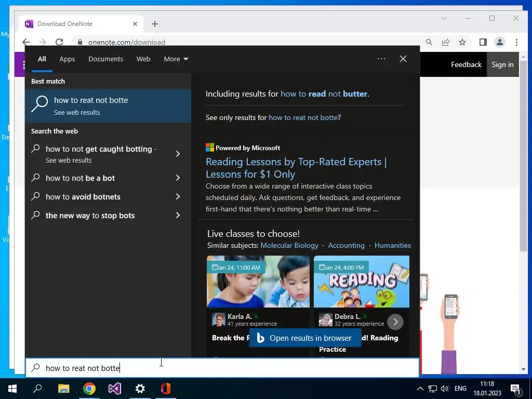The width and height of the screenshot is (532, 399).
Task: Click Chrome address bar URL
Action: tap(127, 42)
